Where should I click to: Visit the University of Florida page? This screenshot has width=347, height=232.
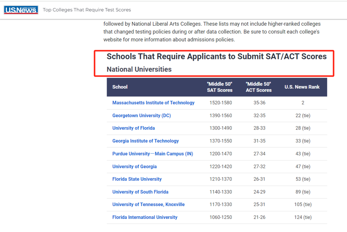134,128
